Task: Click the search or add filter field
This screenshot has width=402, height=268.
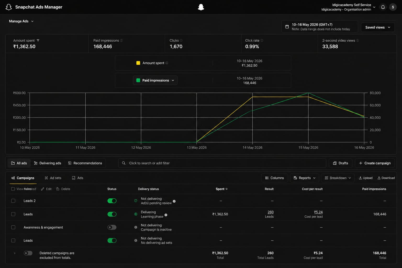Action: point(222,163)
